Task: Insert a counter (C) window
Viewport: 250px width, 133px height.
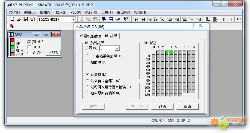Action: (163, 19)
